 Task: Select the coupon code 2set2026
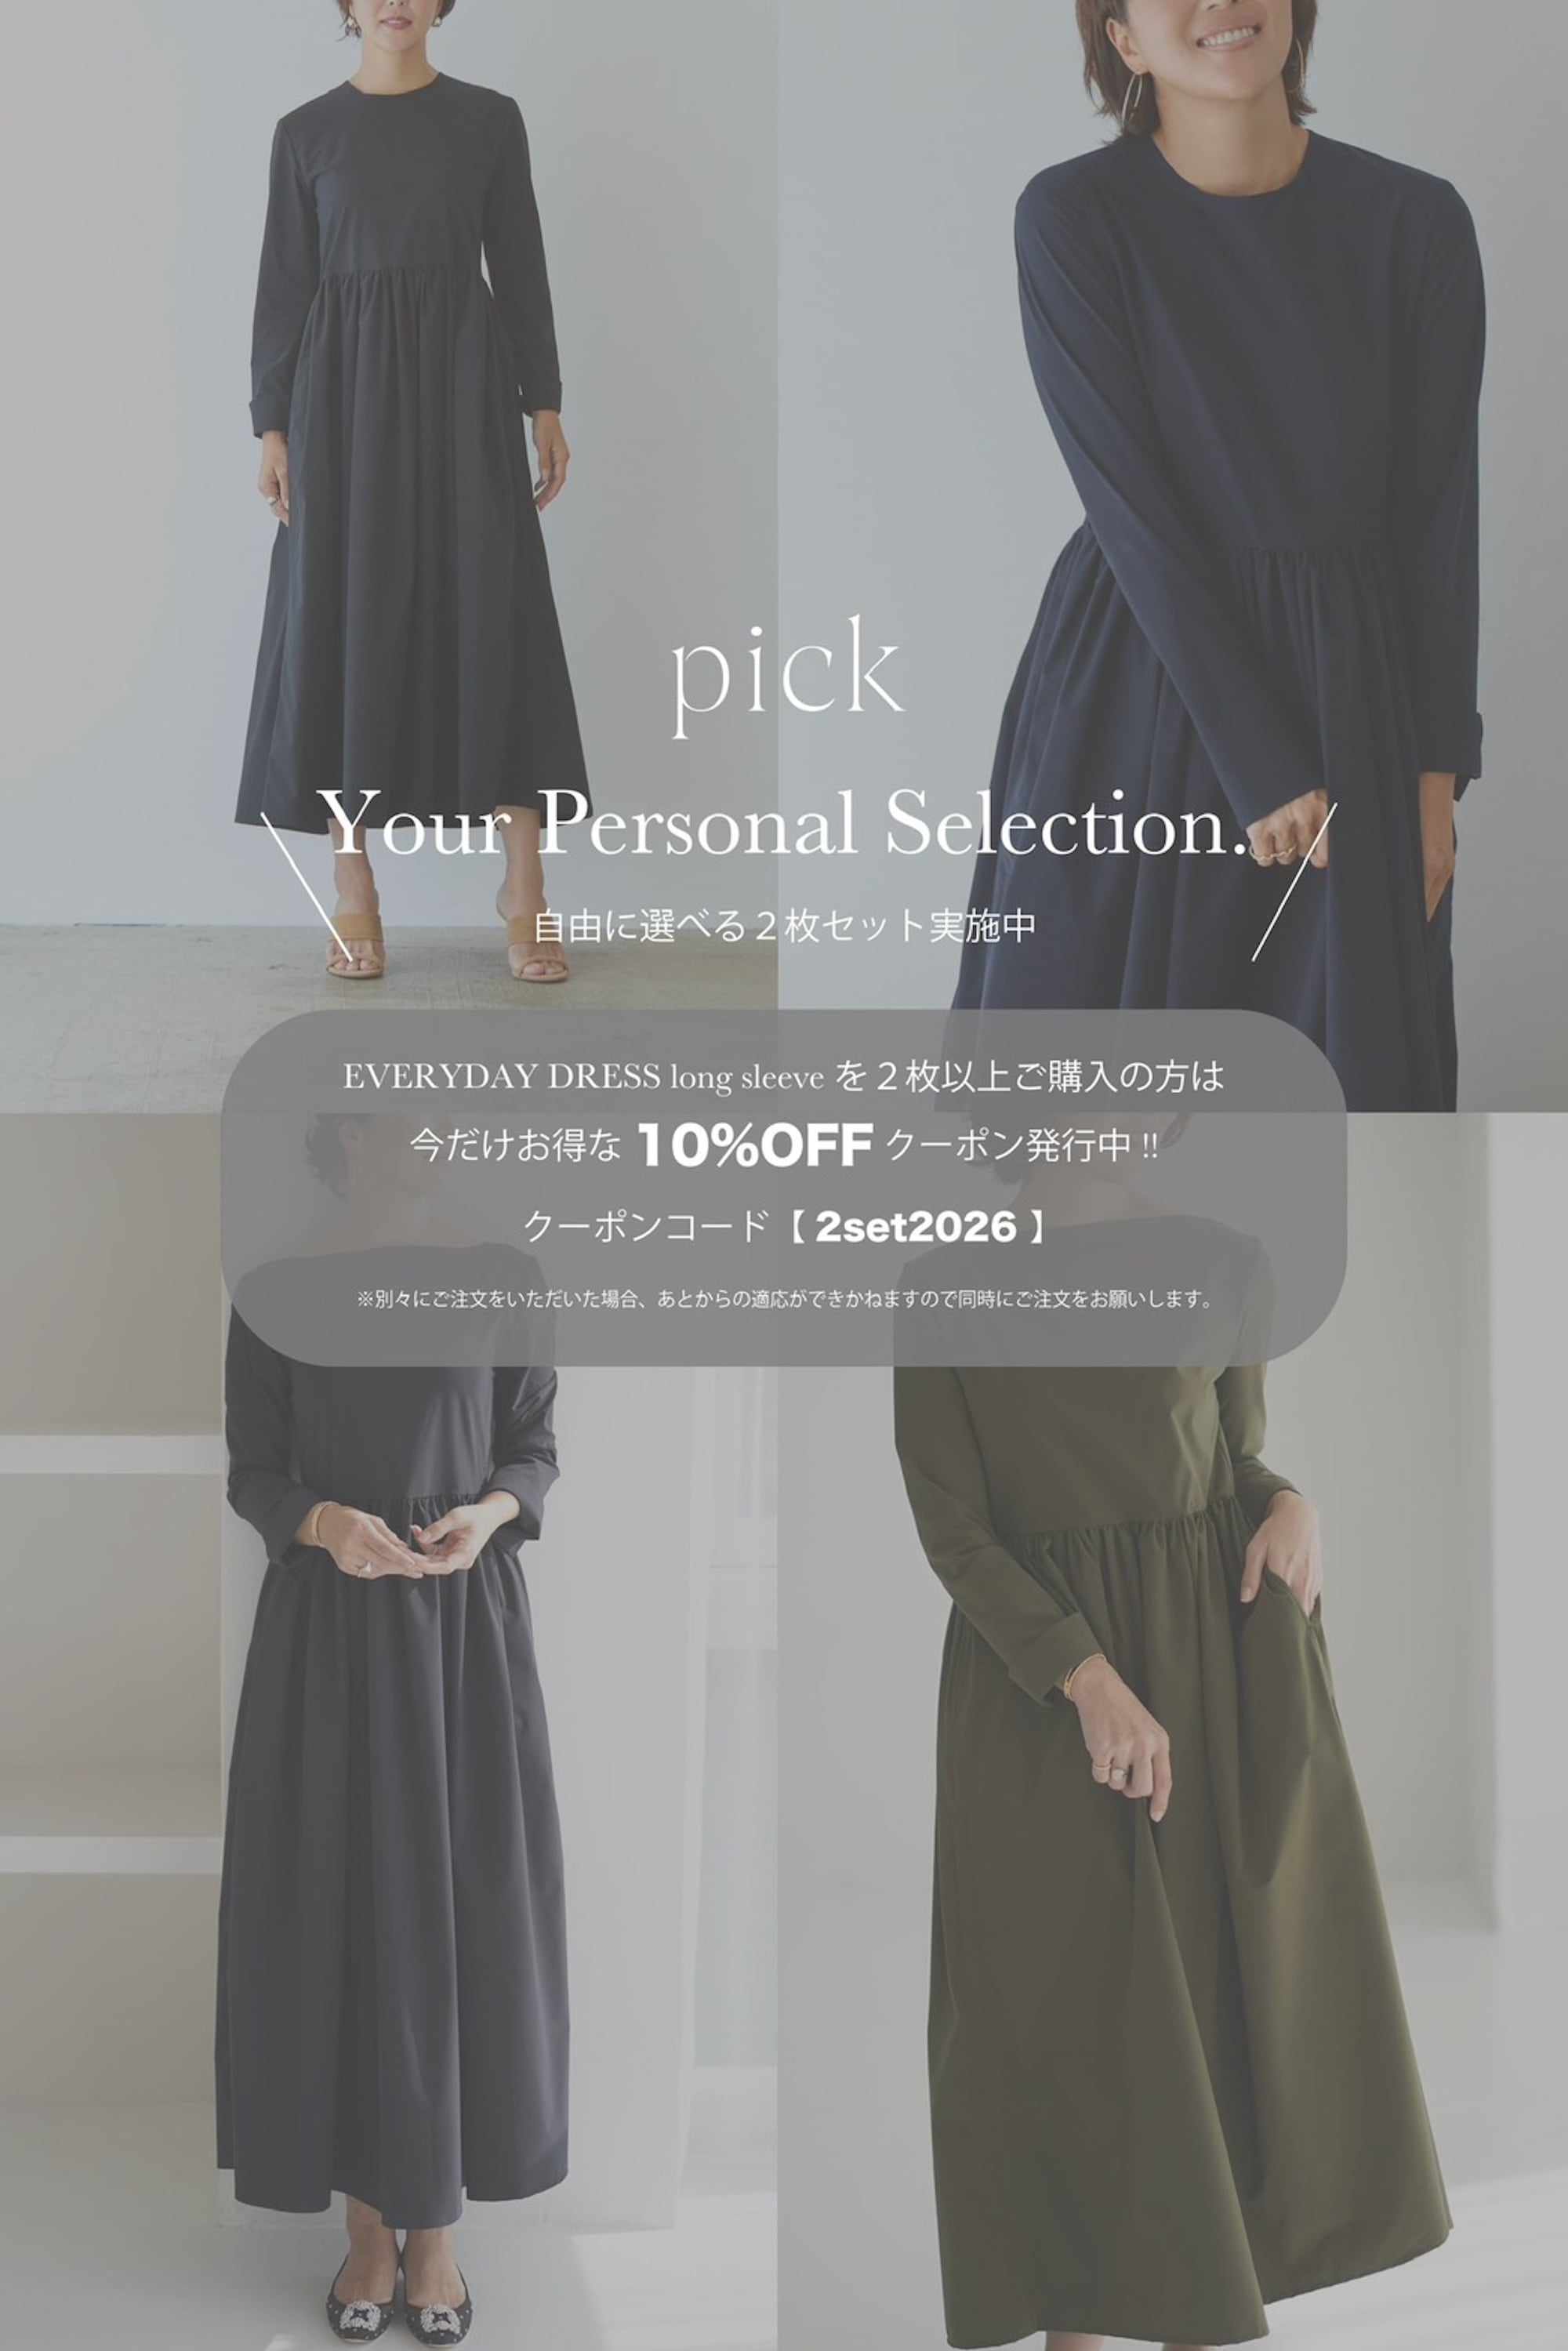click(x=916, y=1226)
